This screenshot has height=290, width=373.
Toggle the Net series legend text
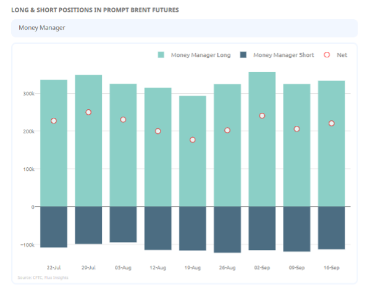(342, 55)
